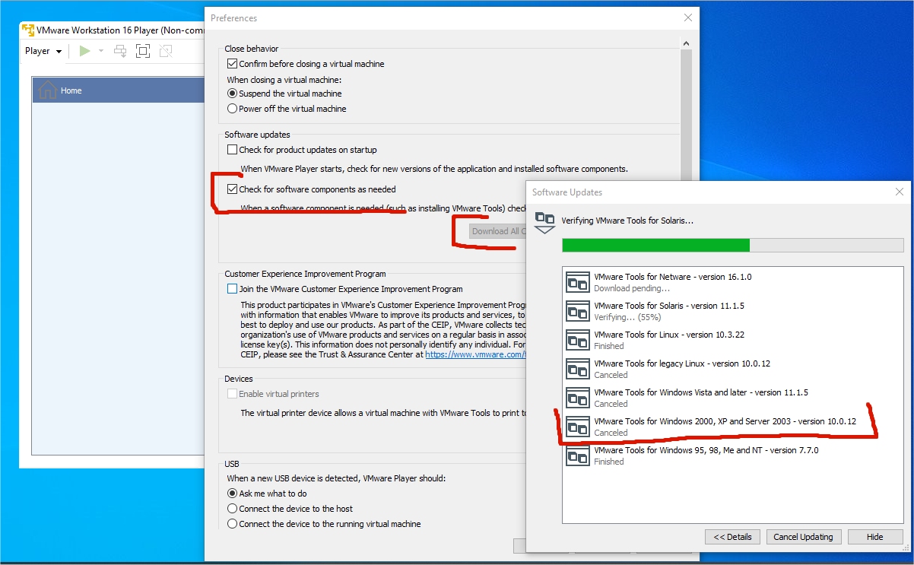Screen dimensions: 914x565
Task: Click the Unity mode toolbar icon
Action: pos(166,51)
